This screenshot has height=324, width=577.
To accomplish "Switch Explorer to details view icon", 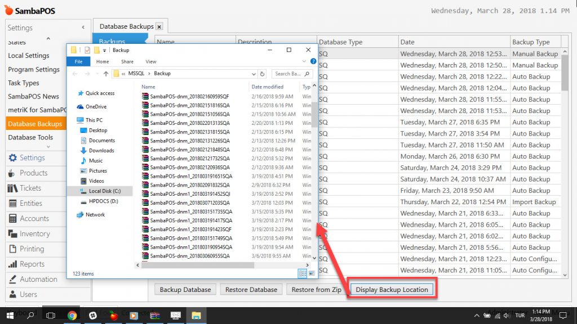I will pos(303,273).
